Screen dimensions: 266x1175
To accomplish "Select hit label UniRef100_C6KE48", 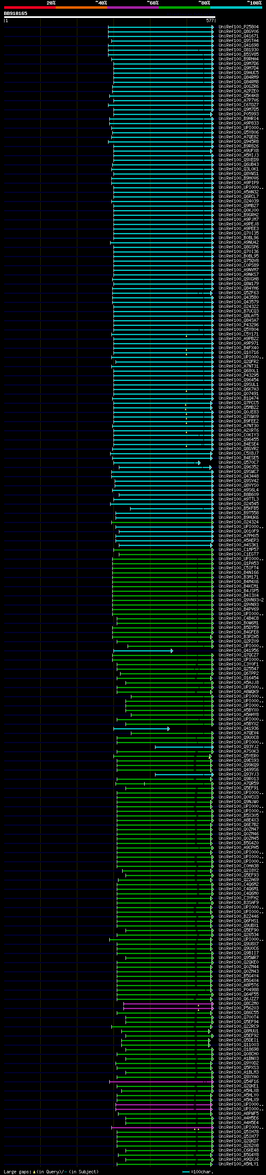I will (238, 1150).
